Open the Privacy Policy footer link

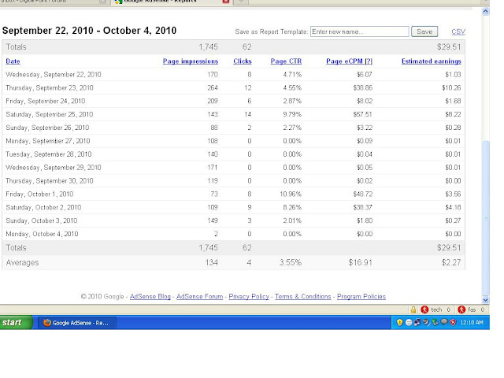point(249,296)
